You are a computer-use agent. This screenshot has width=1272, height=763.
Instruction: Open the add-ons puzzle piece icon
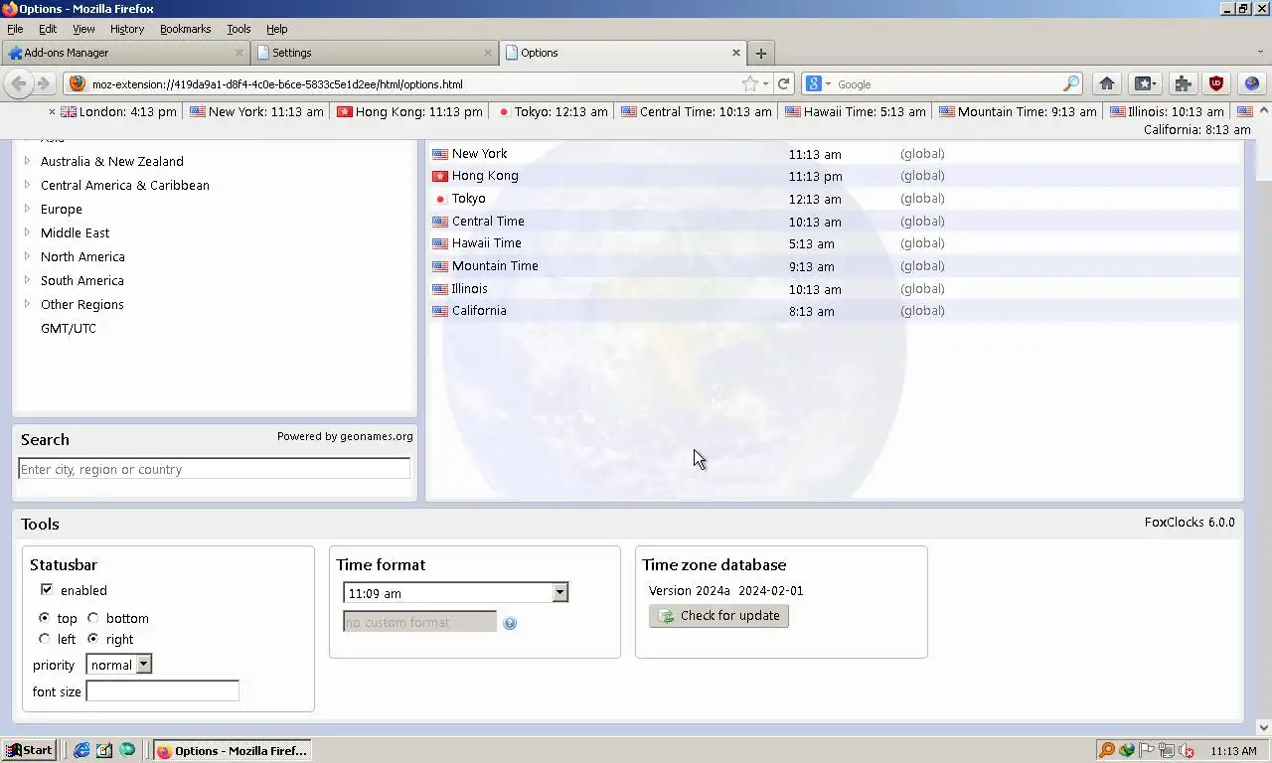point(1183,84)
